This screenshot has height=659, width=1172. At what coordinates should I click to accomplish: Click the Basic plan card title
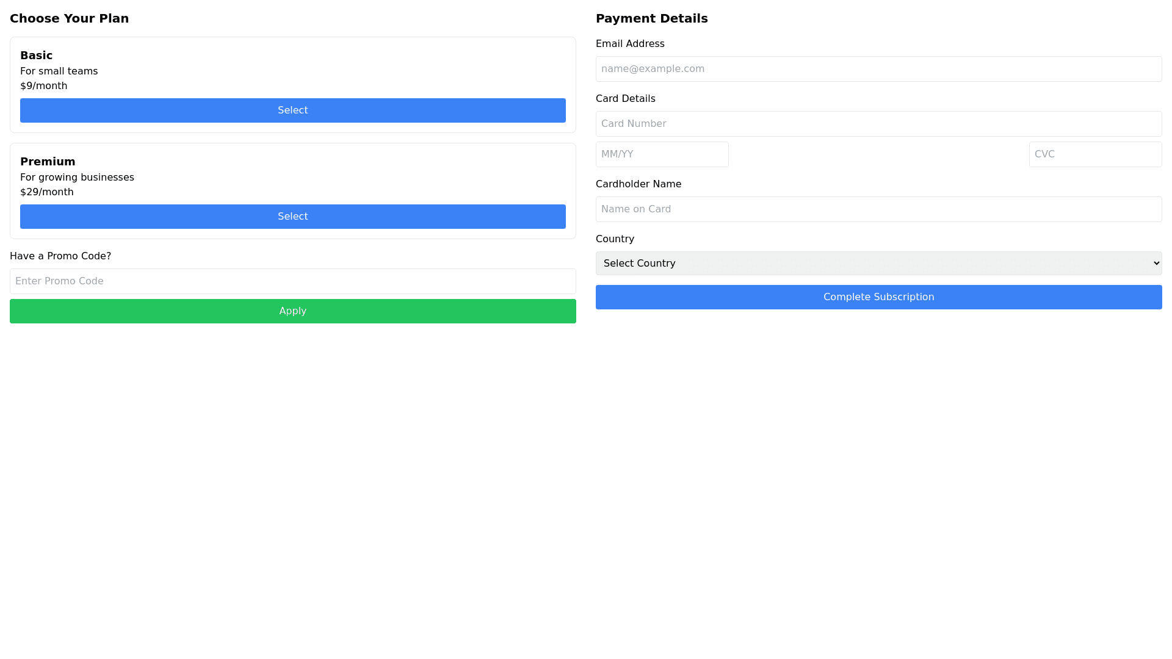coord(37,56)
